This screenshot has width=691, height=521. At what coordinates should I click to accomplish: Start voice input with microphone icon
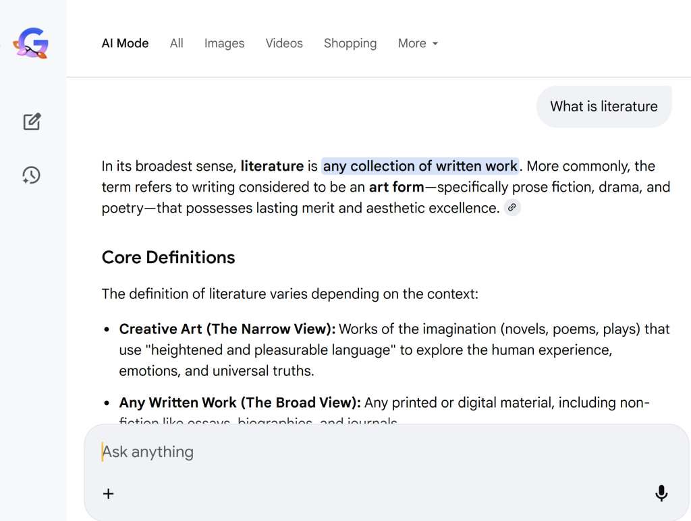(661, 493)
